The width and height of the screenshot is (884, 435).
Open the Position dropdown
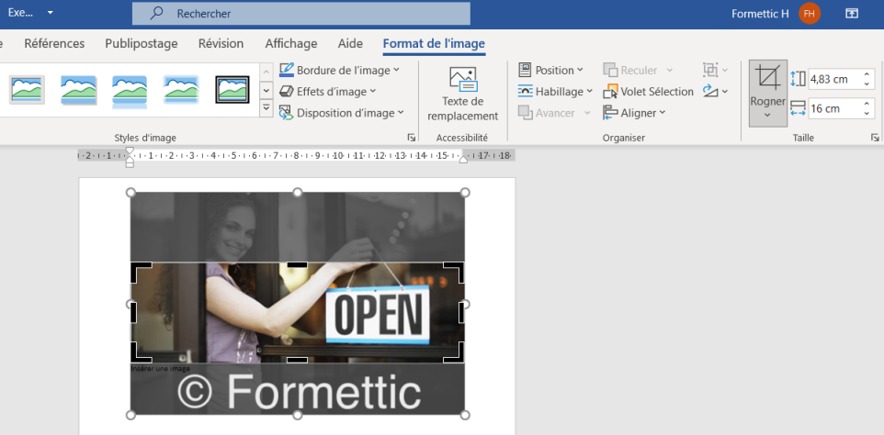pyautogui.click(x=550, y=70)
